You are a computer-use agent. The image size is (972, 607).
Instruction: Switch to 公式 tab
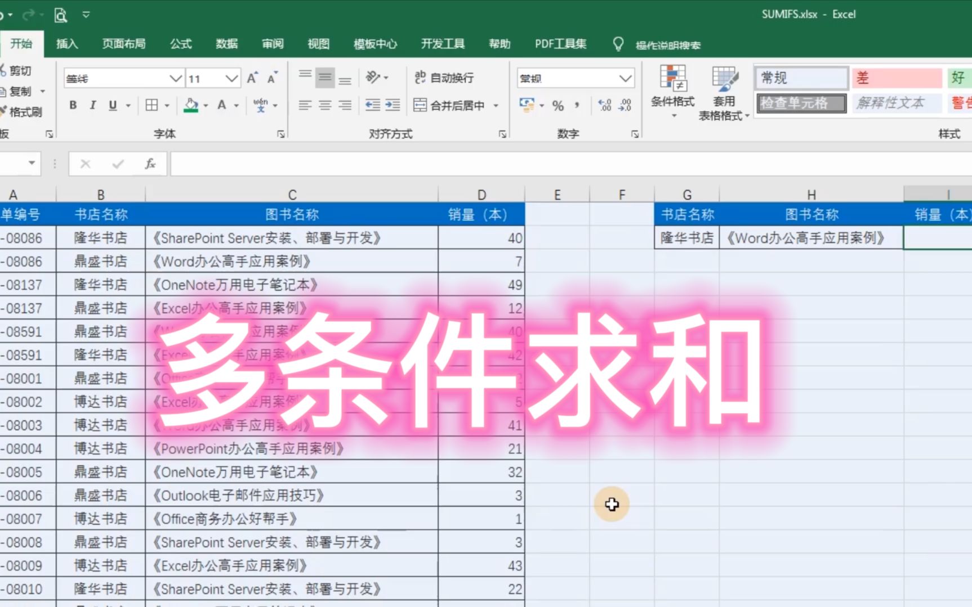tap(181, 44)
